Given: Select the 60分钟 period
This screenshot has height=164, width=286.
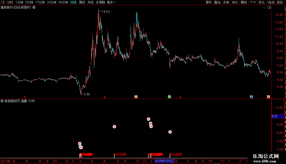Looking at the screenshot, I should click(x=63, y=2).
